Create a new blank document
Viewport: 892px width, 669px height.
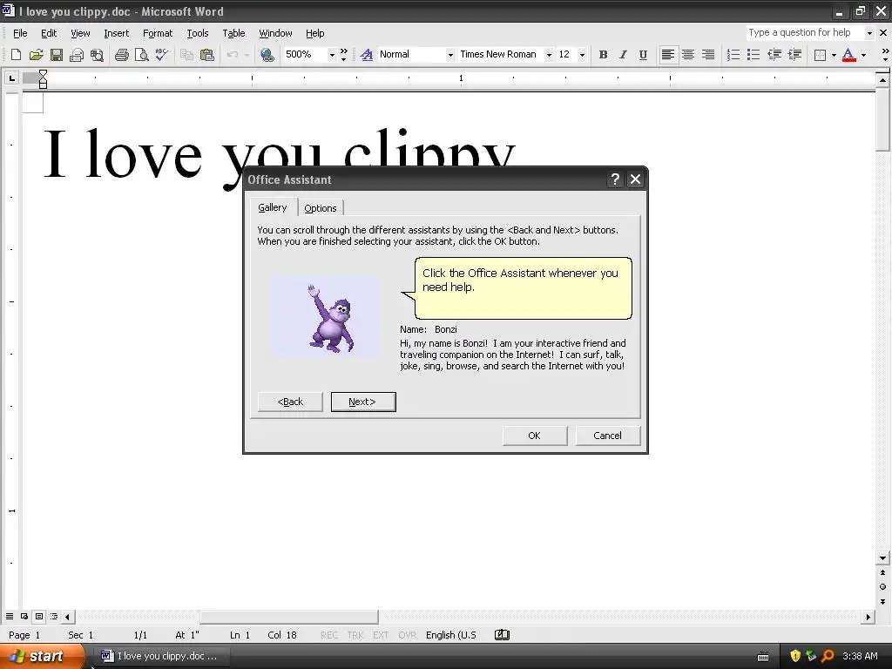pos(16,55)
